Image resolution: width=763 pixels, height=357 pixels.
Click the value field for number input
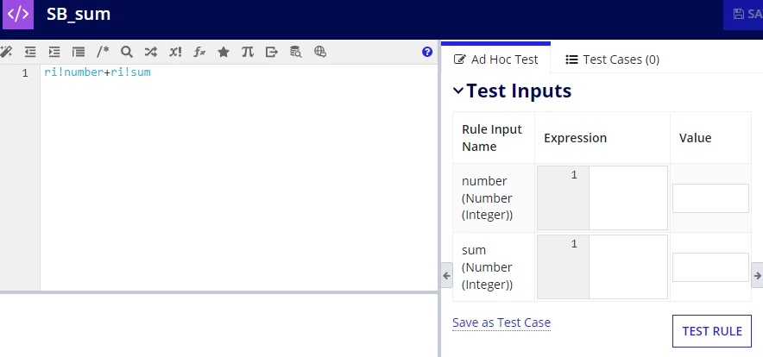click(x=710, y=198)
